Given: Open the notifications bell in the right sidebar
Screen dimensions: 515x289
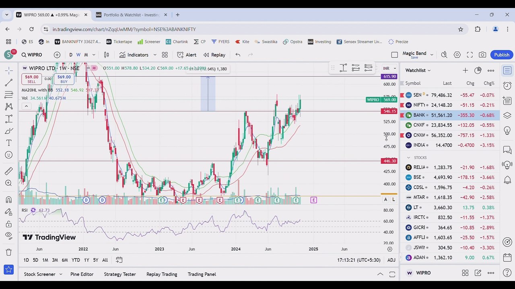Looking at the screenshot, I should click(507, 180).
